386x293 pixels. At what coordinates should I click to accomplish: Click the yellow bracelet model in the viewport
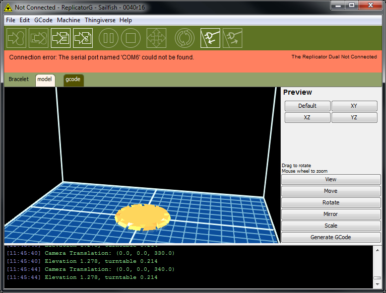pos(143,217)
